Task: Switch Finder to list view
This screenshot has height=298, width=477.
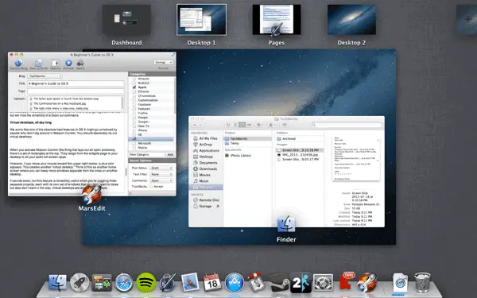Action: (x=235, y=125)
